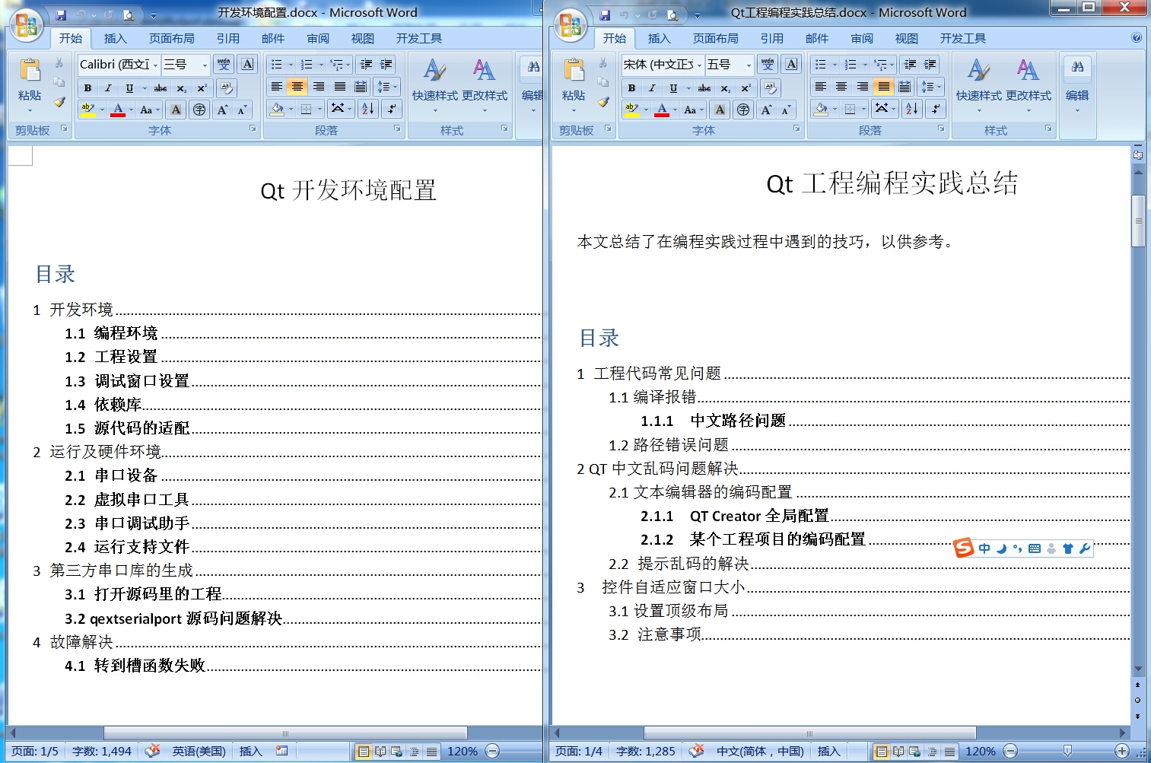Image resolution: width=1151 pixels, height=763 pixels.
Task: Click red font color button in right window
Action: click(662, 110)
